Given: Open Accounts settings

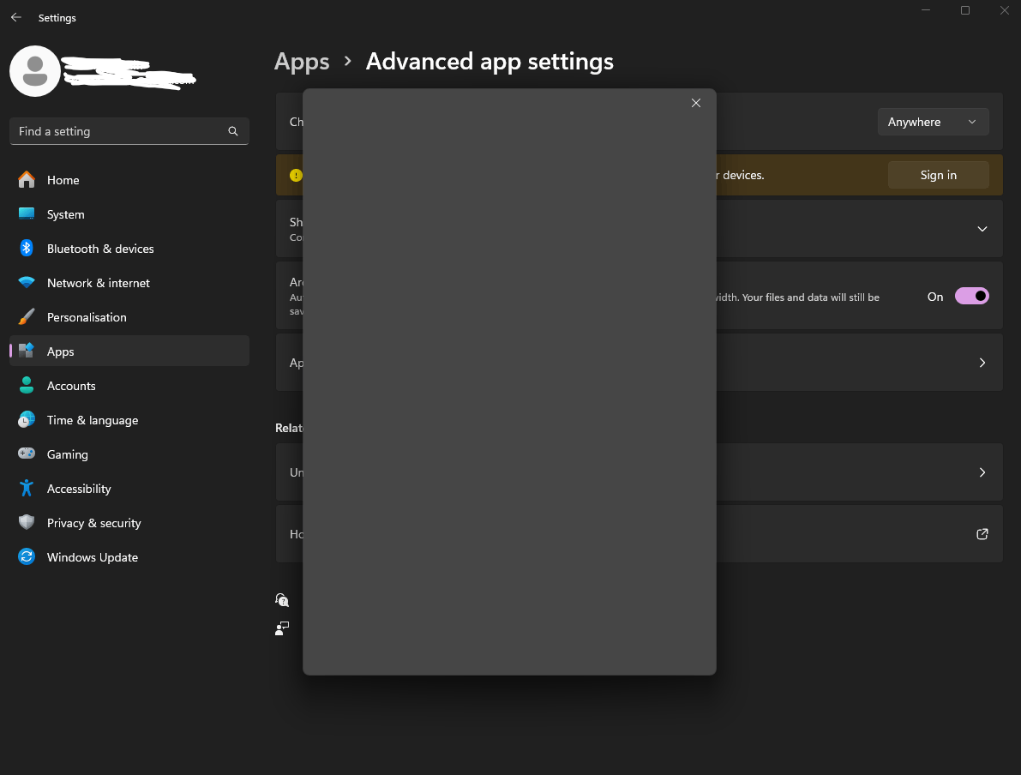Looking at the screenshot, I should coord(129,386).
